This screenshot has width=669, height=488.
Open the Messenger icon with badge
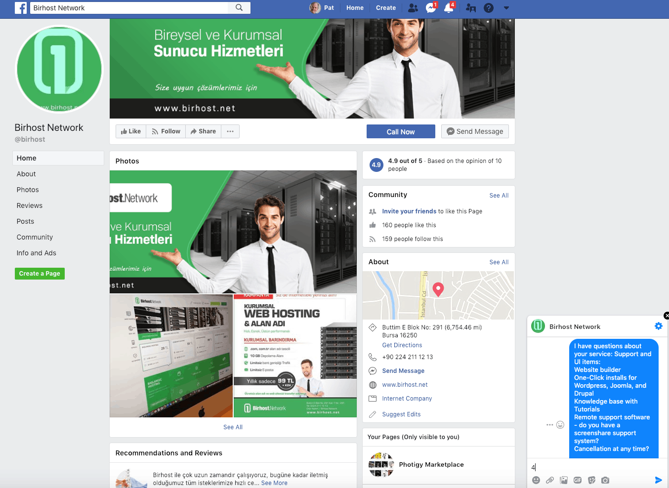[431, 8]
